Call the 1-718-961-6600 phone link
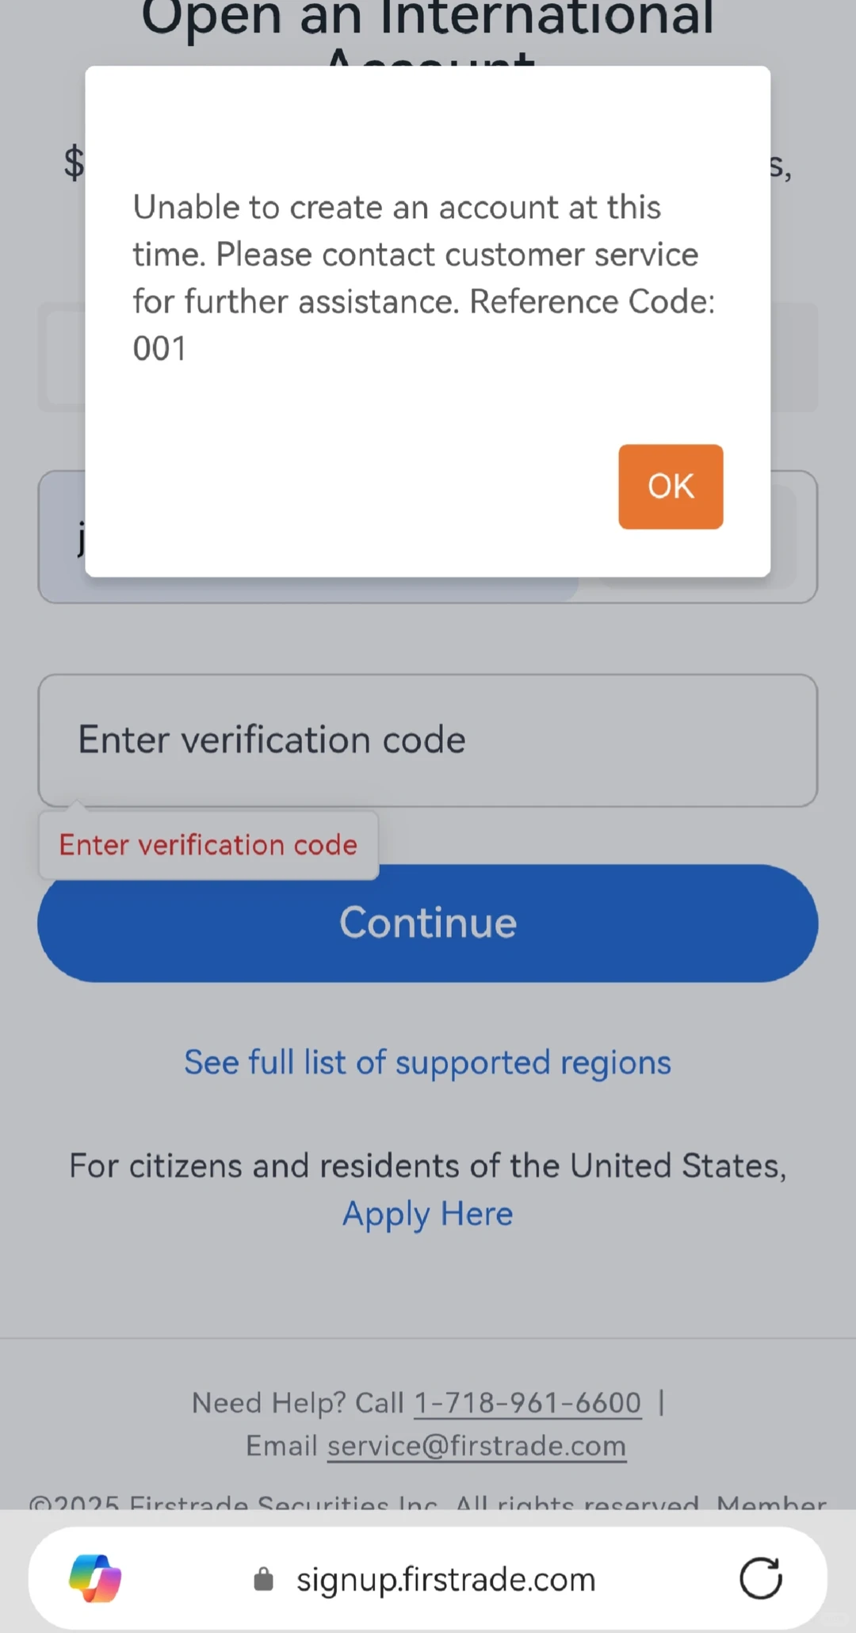 click(x=528, y=1403)
